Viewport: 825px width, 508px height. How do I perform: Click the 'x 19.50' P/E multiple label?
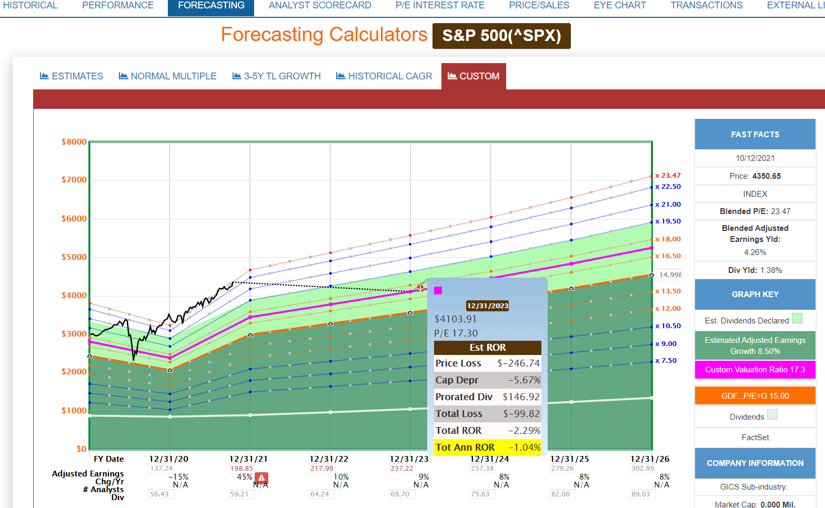tap(668, 221)
